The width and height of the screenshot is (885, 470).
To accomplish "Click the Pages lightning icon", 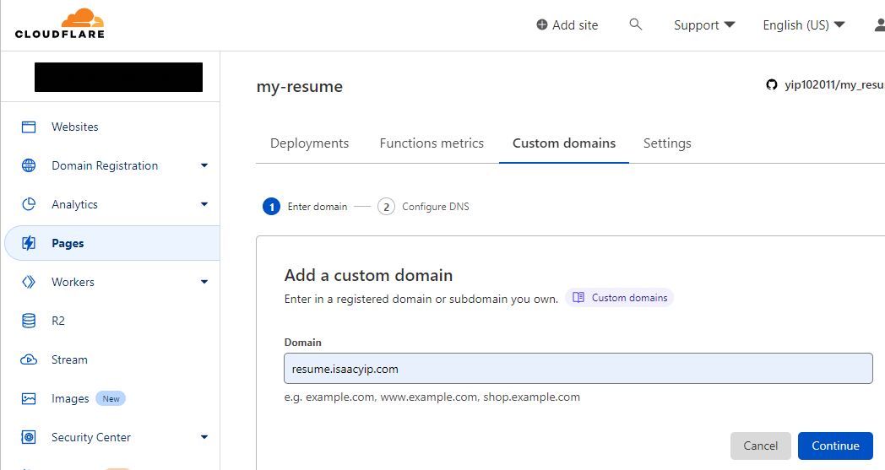I will click(29, 243).
